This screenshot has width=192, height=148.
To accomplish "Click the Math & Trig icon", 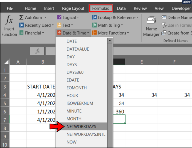I will pos(95,25).
